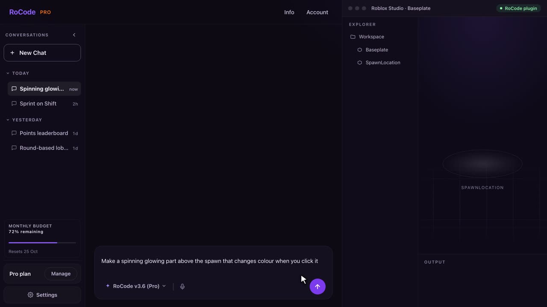Collapse the Yesterday conversations group

[8, 120]
